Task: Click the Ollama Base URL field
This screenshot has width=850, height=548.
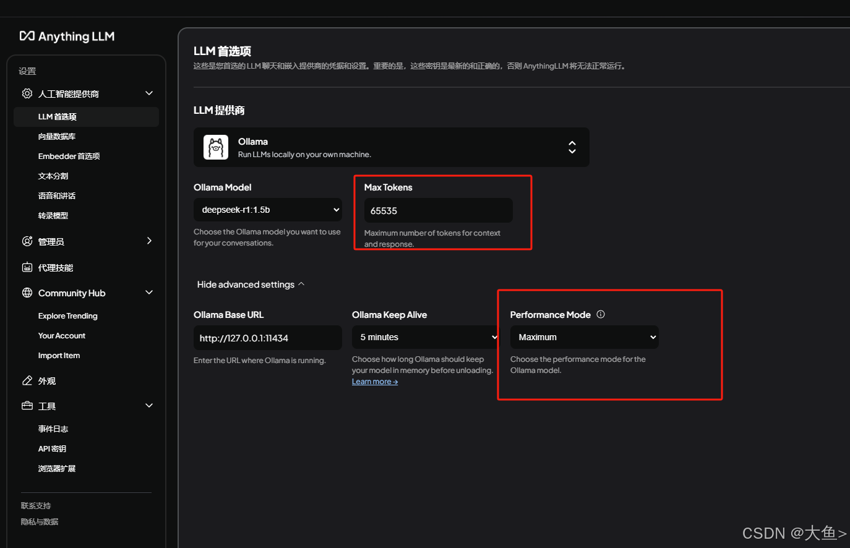Action: [268, 338]
